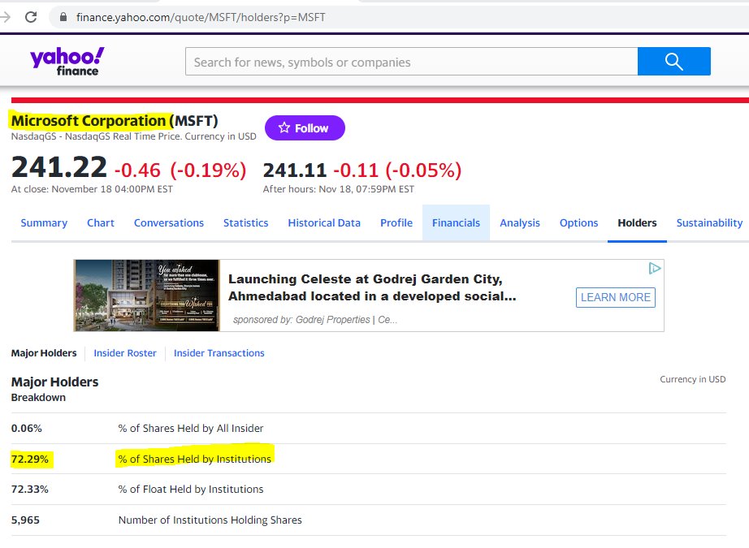Click the sponsored by Godrej Properties text
This screenshot has height=548, width=749.
tap(314, 319)
